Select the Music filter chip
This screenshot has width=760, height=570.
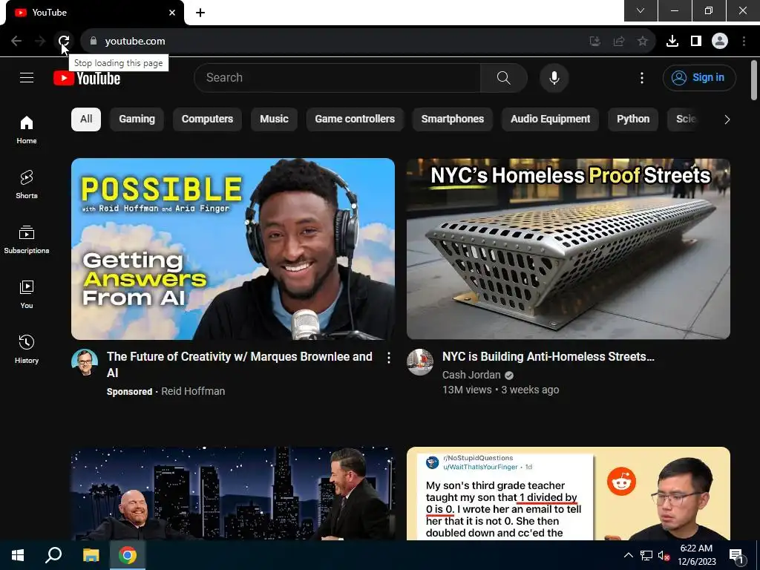pyautogui.click(x=274, y=119)
